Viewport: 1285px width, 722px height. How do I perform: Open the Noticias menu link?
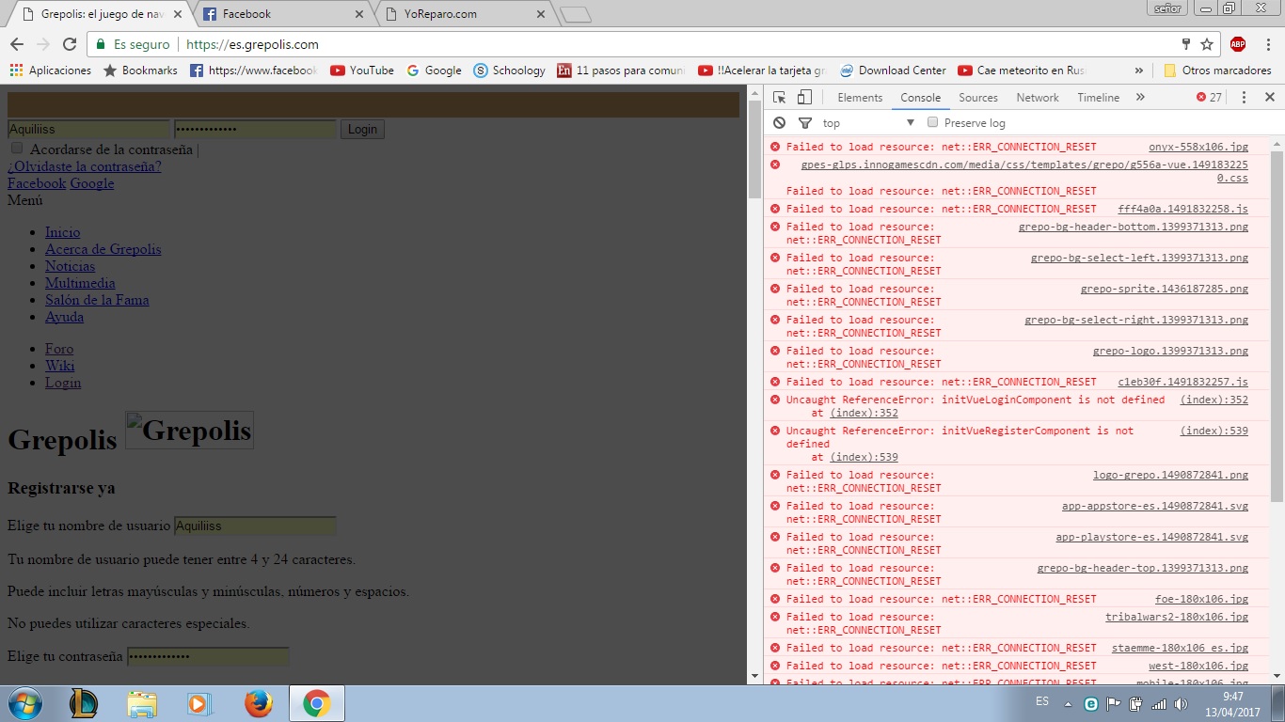coord(70,266)
